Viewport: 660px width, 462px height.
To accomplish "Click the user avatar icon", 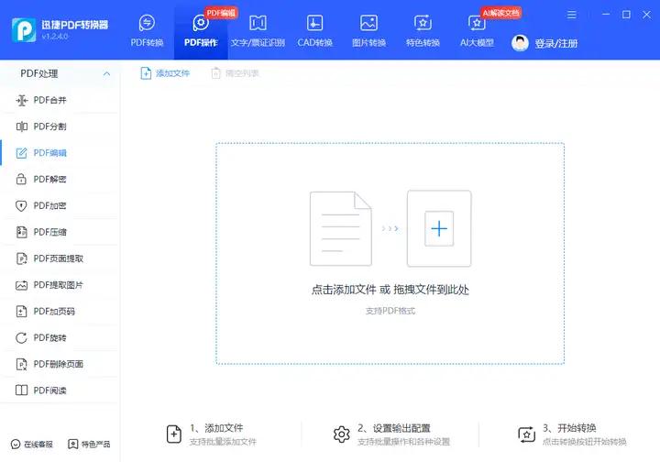I will point(520,43).
